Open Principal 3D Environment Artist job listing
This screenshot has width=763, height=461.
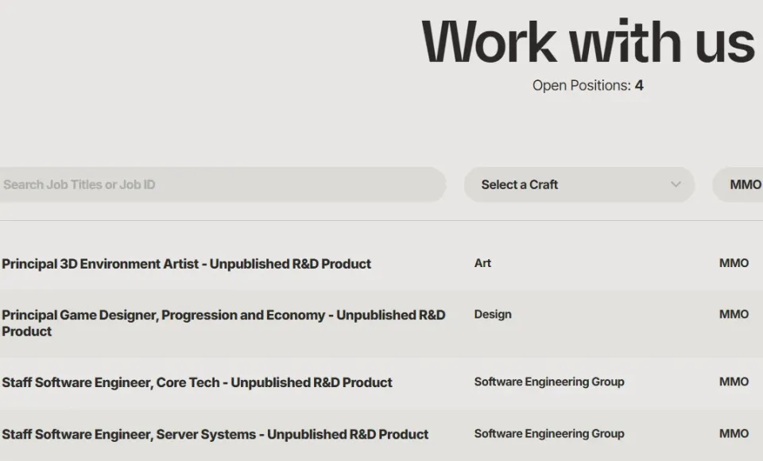click(186, 264)
